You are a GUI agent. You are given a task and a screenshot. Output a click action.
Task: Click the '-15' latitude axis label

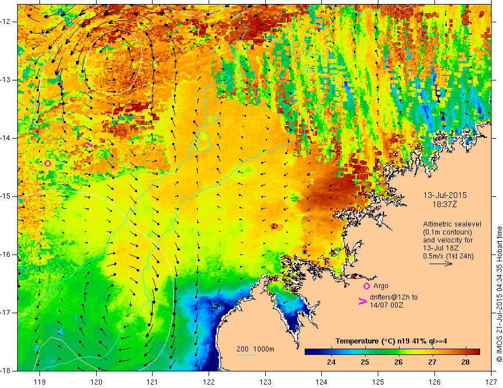6,196
